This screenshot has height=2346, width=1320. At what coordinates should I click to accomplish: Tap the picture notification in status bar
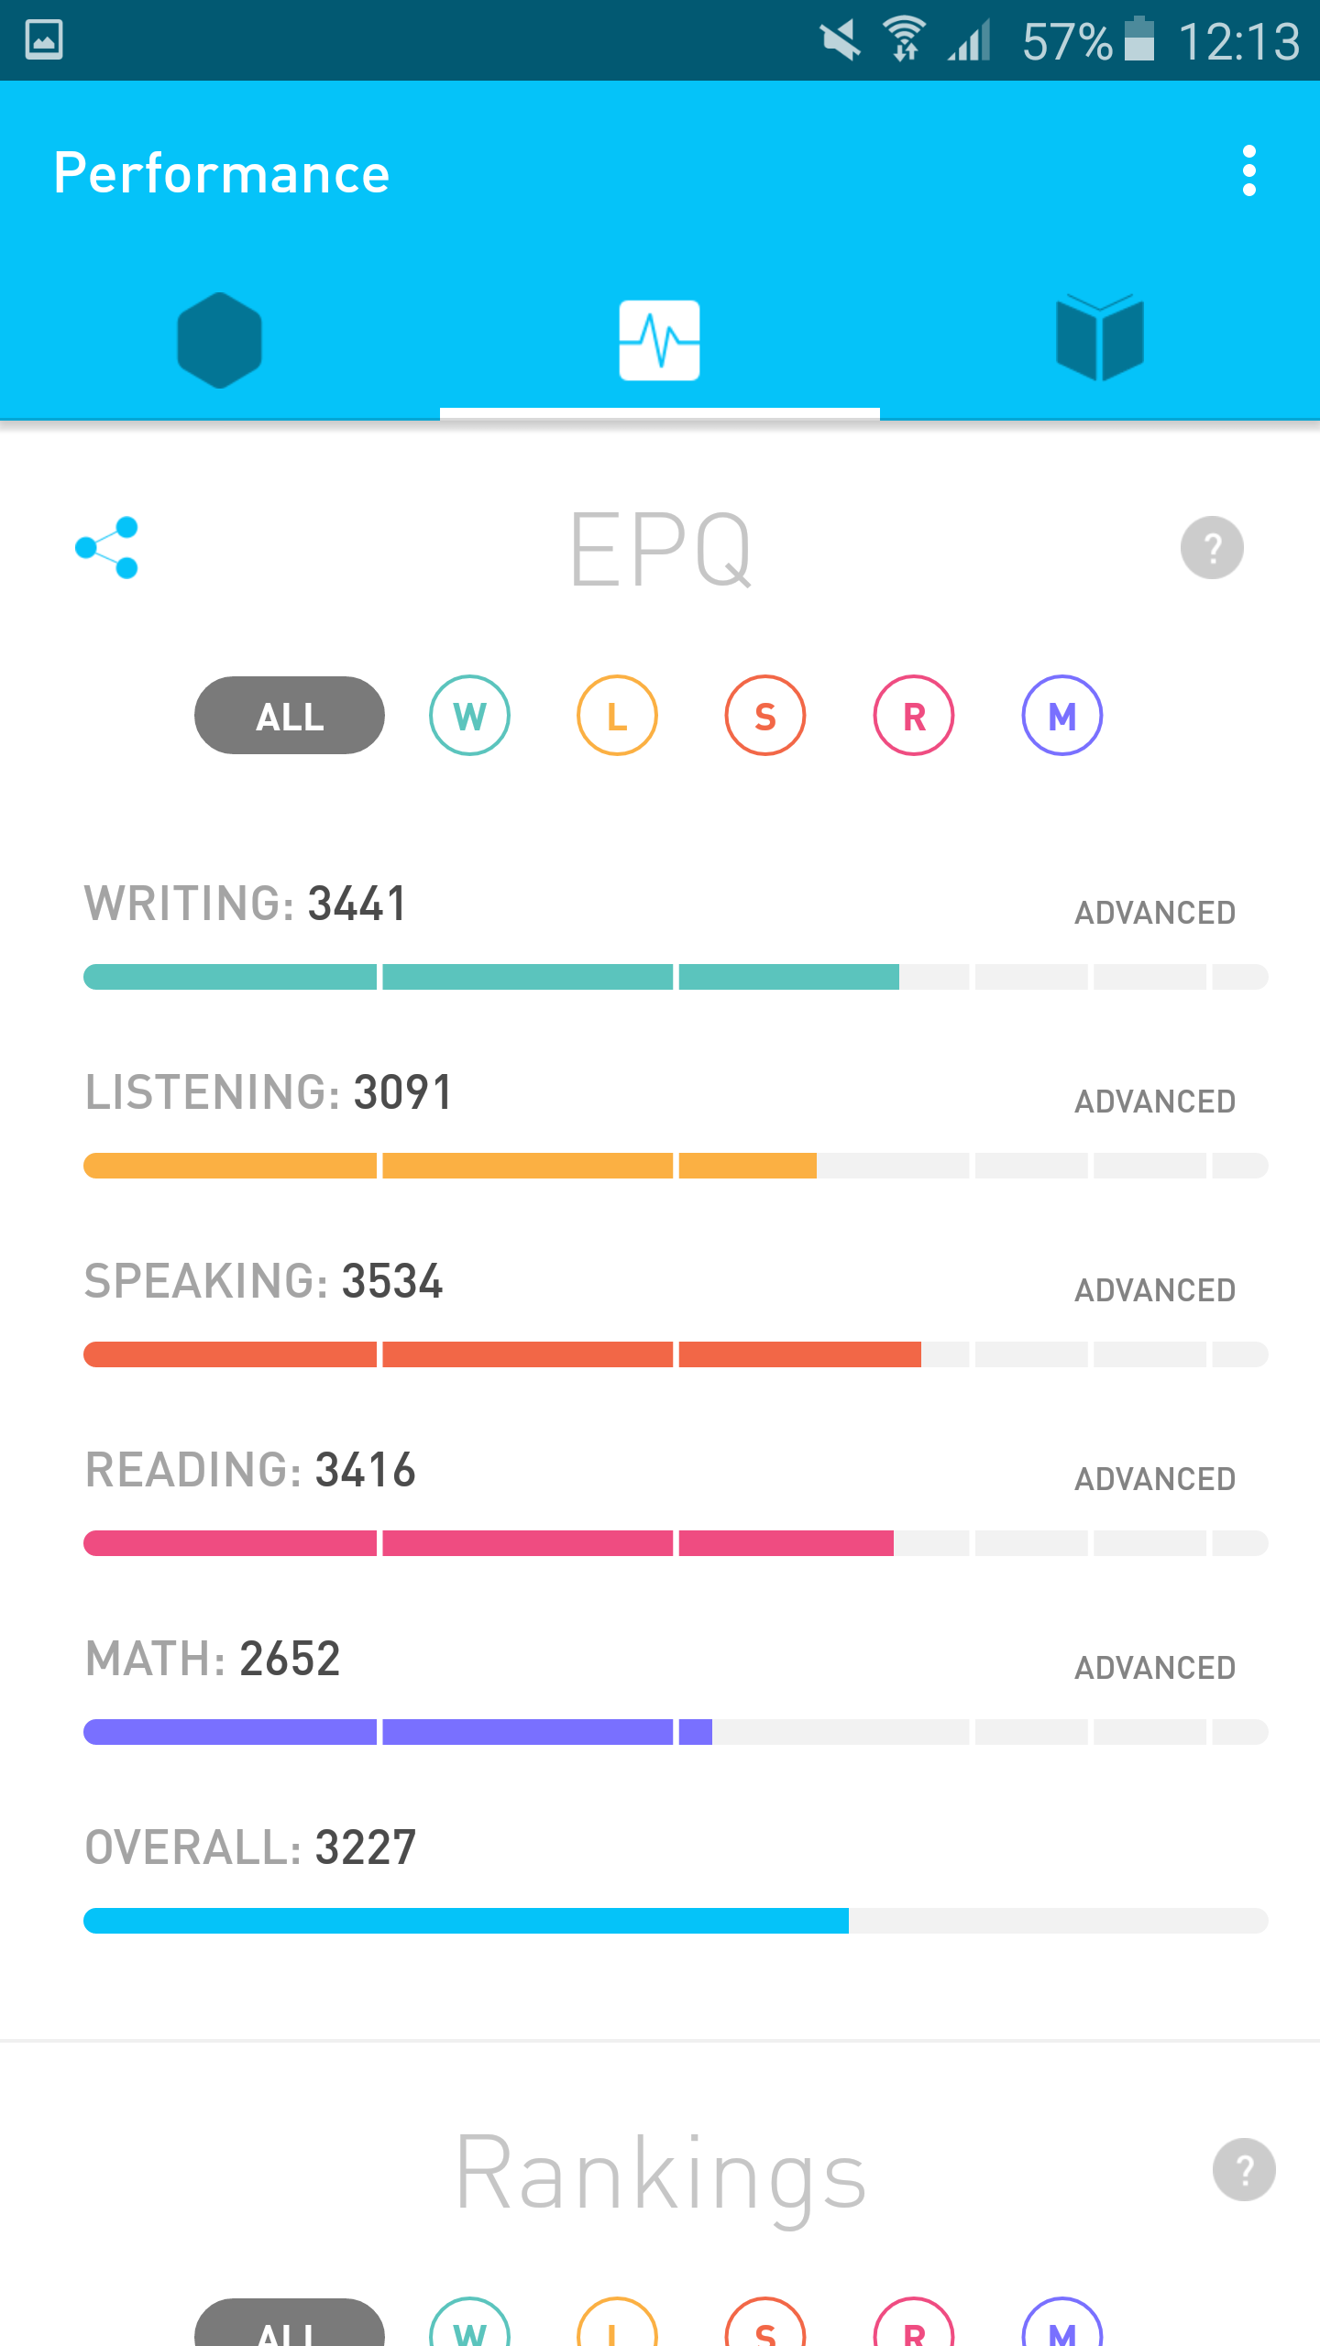(x=44, y=40)
